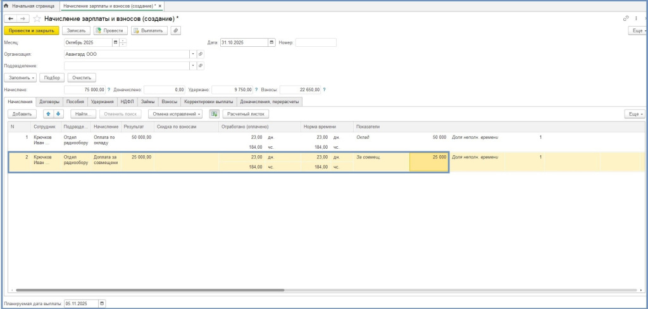Move row up with up arrow
648x309 pixels.
(x=48, y=114)
